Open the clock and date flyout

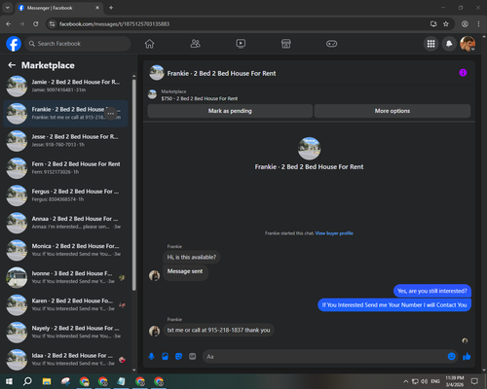[x=455, y=381]
